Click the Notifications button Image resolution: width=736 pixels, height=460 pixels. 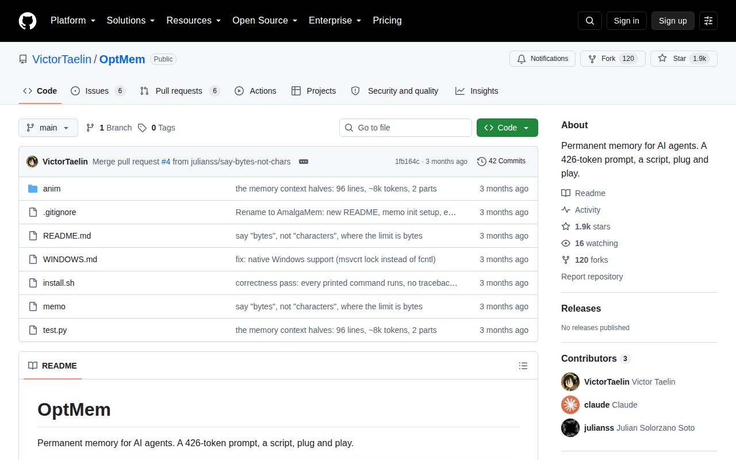pos(542,59)
